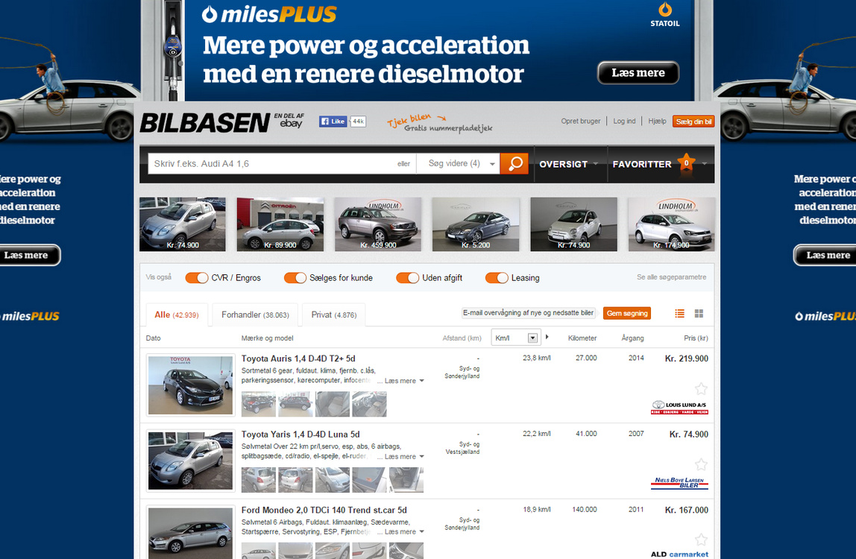Expand Læs mere for Toyota Yaris
Image resolution: width=856 pixels, height=559 pixels.
click(x=404, y=456)
